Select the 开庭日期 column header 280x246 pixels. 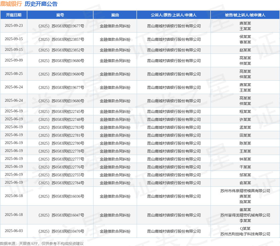click(14, 15)
